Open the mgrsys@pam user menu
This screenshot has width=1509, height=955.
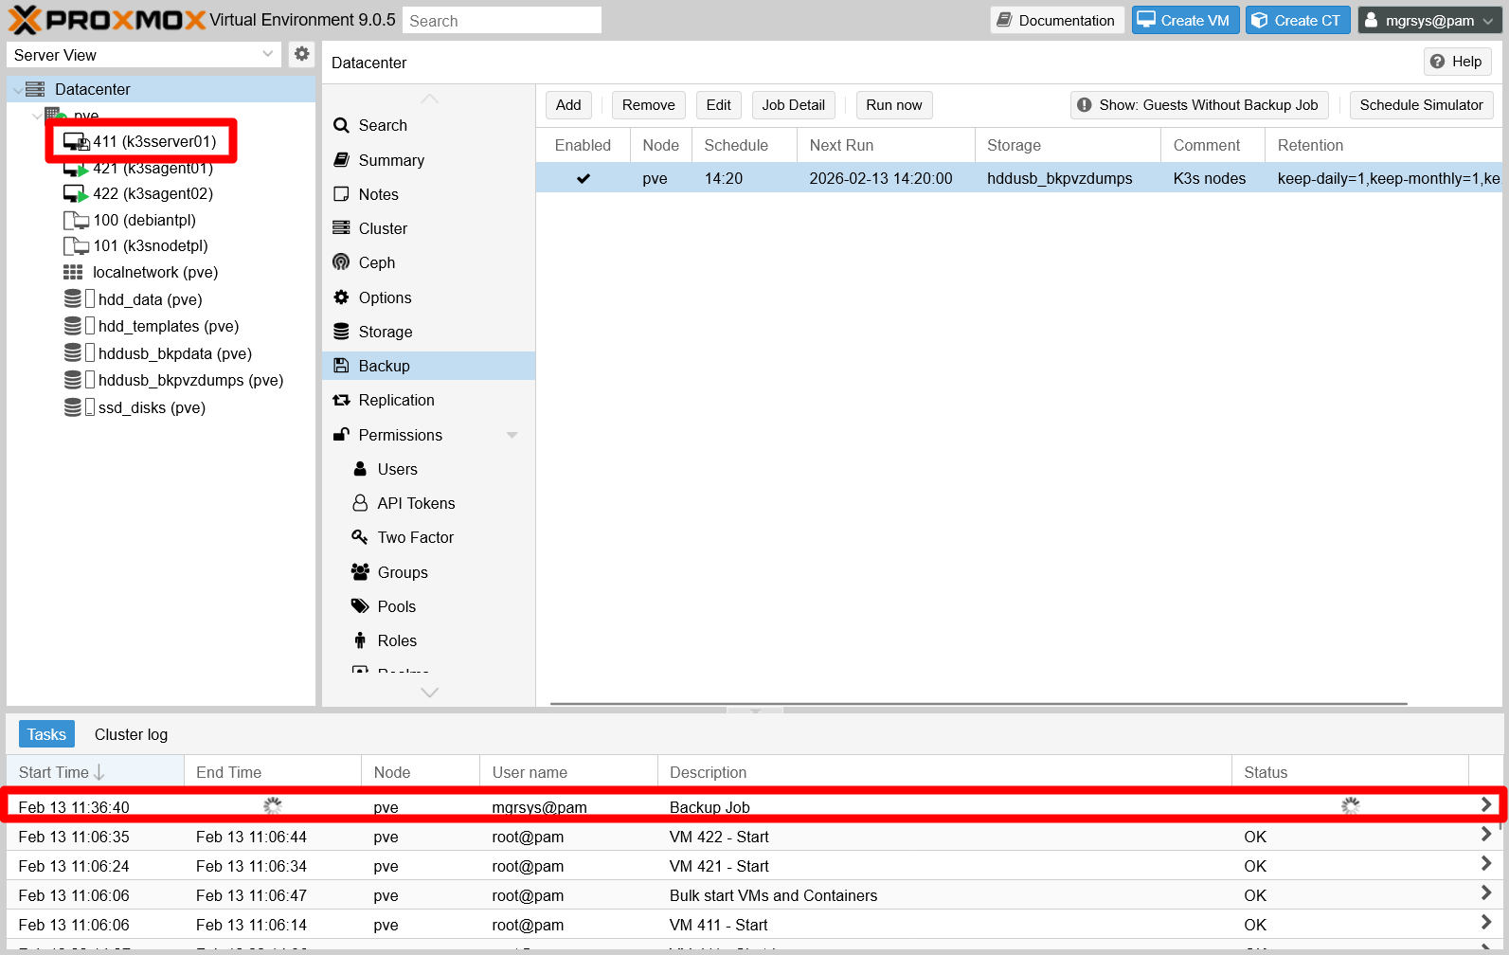point(1429,20)
